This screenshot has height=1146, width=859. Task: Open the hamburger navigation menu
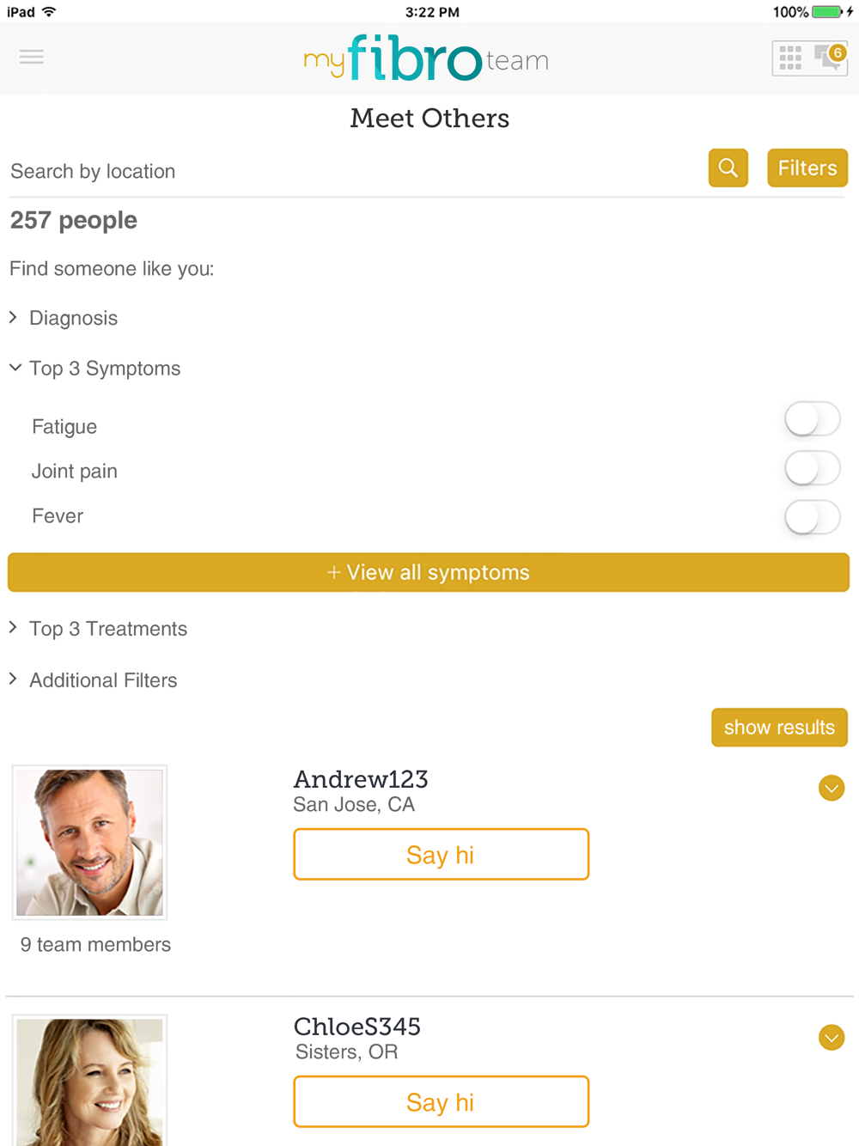coord(32,57)
